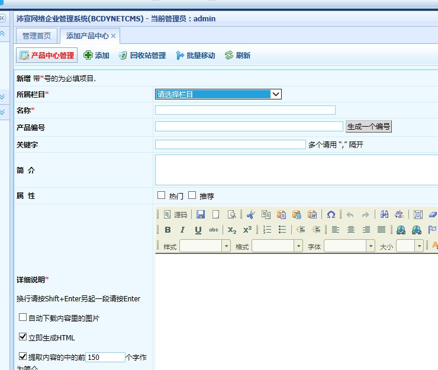This screenshot has height=370, width=438.
Task: Click the 回收站管理 toolbar item
Action: (x=142, y=56)
